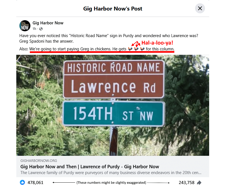Click the third chicken emoji before 'for this column'

click(142, 49)
